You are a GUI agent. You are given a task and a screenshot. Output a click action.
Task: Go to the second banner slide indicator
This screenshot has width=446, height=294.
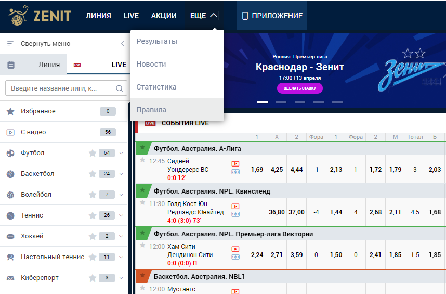pyautogui.click(x=281, y=101)
